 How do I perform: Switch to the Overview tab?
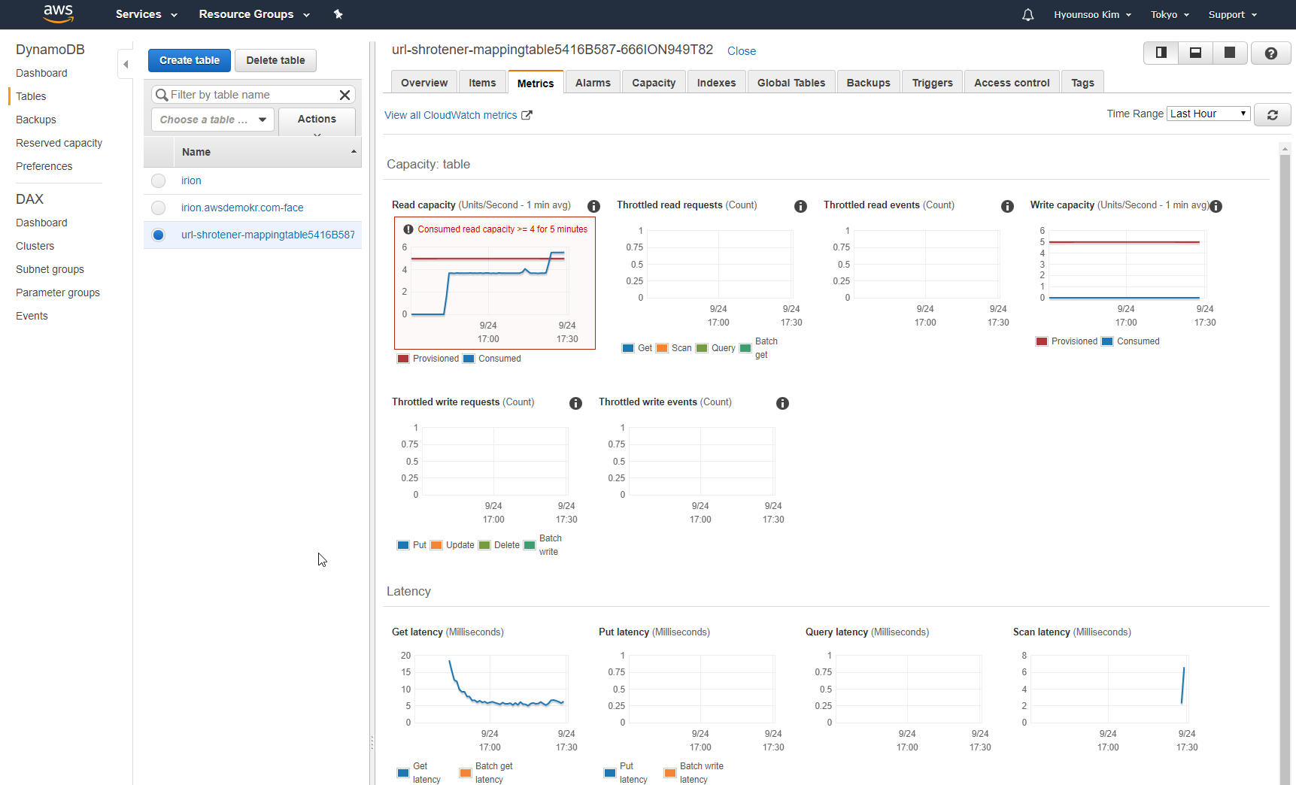click(x=424, y=83)
